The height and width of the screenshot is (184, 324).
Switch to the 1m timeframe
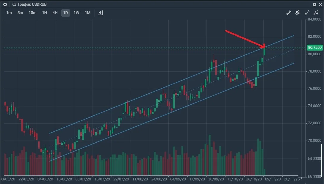9,13
